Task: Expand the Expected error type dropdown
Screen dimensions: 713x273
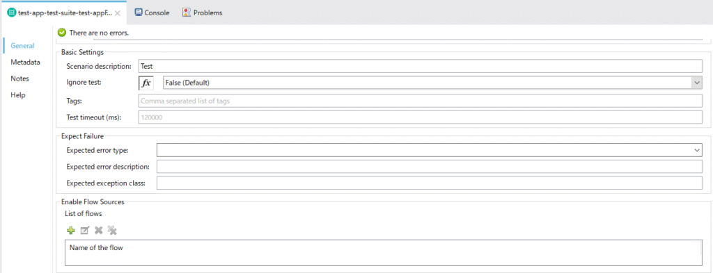Action: (696, 149)
